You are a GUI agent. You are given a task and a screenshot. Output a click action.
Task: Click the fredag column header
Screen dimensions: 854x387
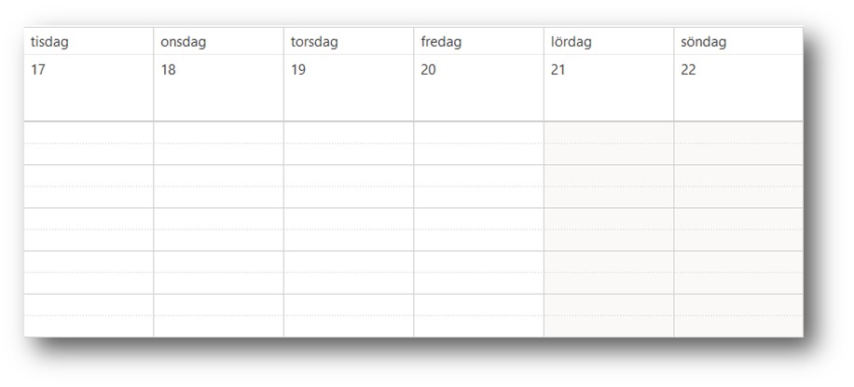(x=441, y=42)
